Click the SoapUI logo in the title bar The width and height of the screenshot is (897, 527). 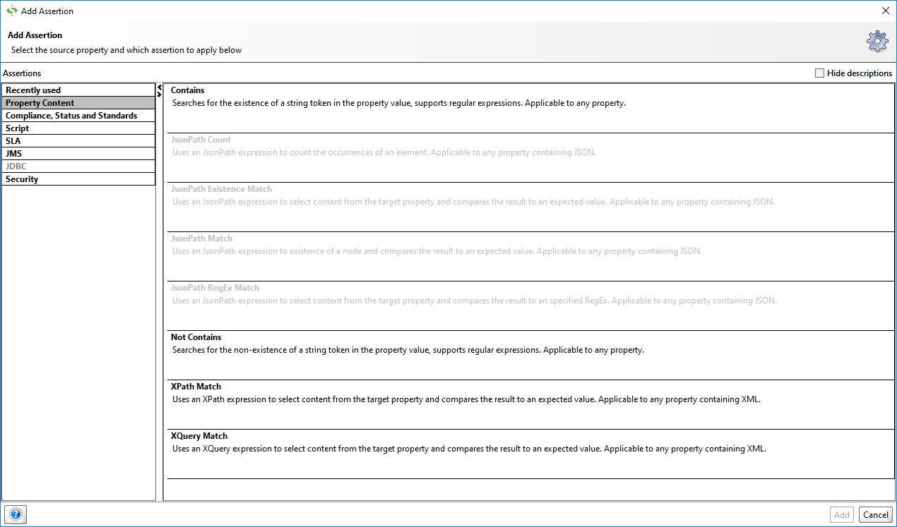(x=11, y=11)
